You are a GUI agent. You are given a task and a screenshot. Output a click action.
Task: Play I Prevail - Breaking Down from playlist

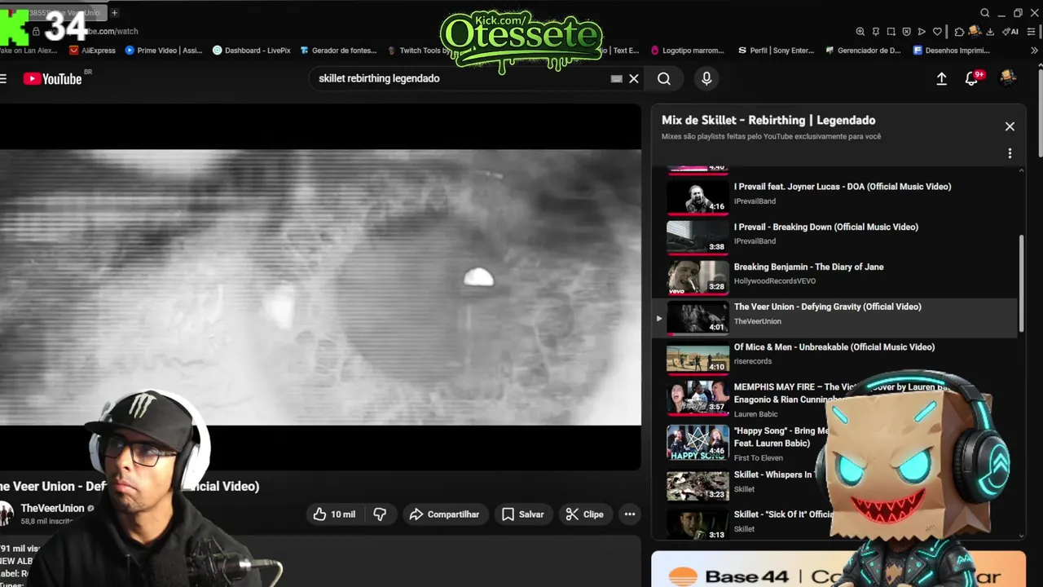(x=826, y=227)
